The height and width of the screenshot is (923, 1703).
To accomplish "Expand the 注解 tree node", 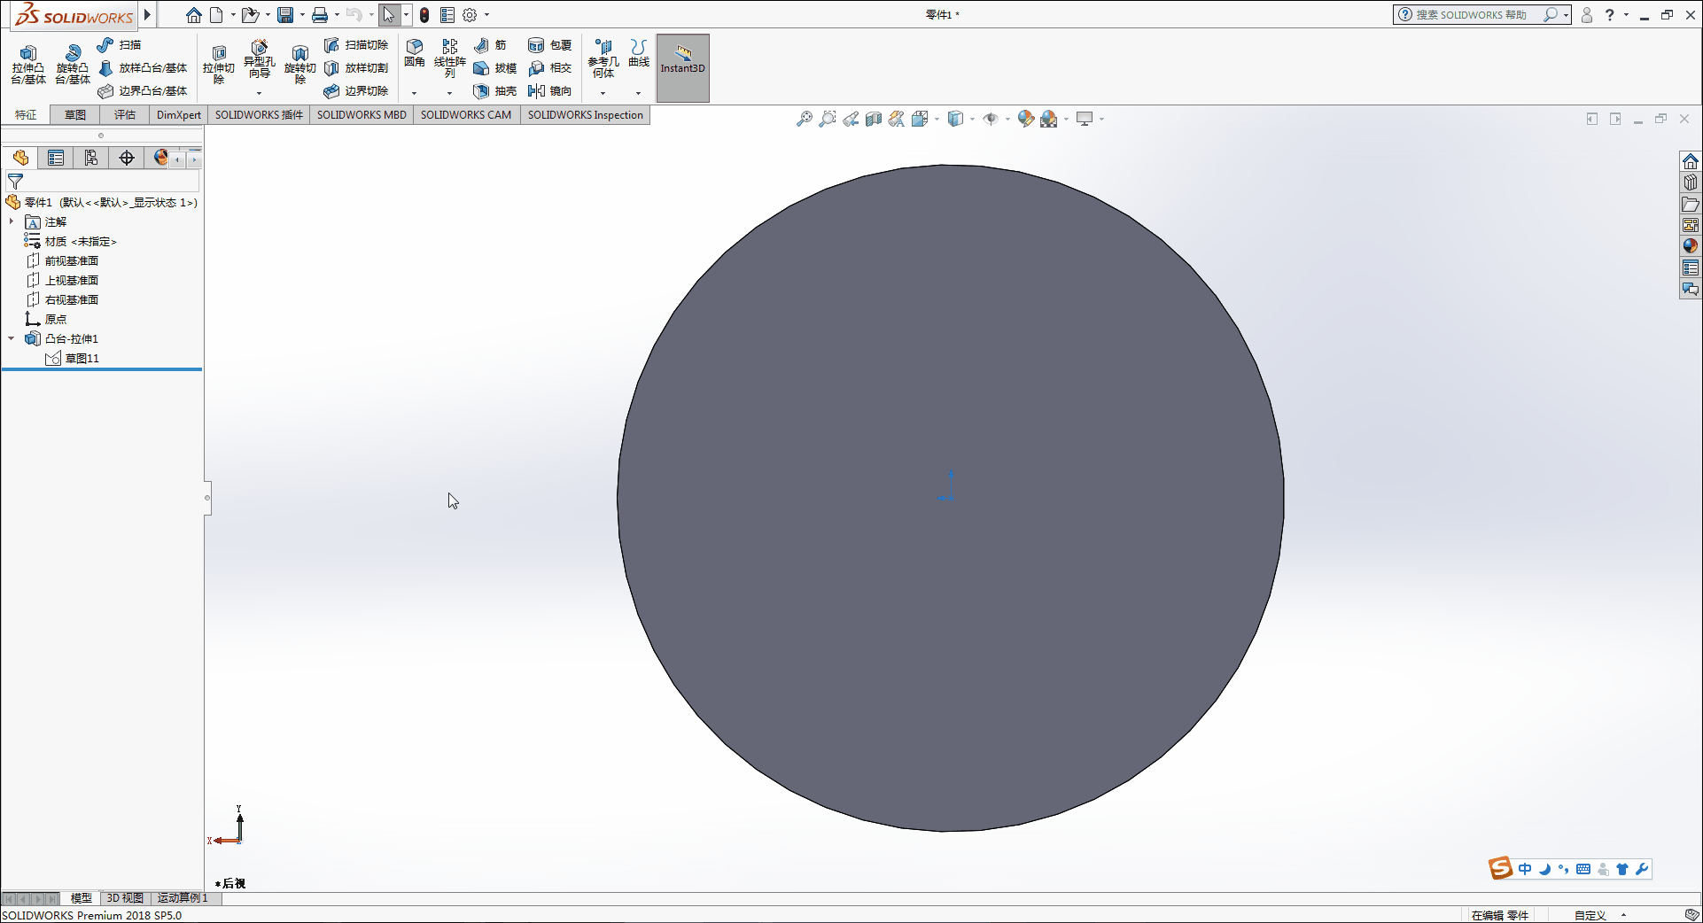I will click(12, 221).
